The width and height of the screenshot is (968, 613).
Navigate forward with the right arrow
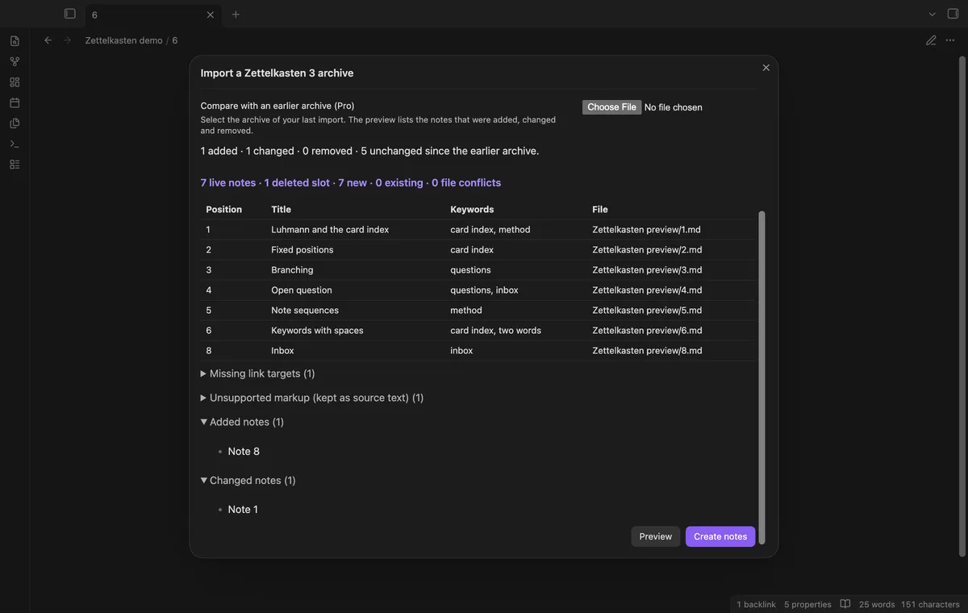click(67, 40)
